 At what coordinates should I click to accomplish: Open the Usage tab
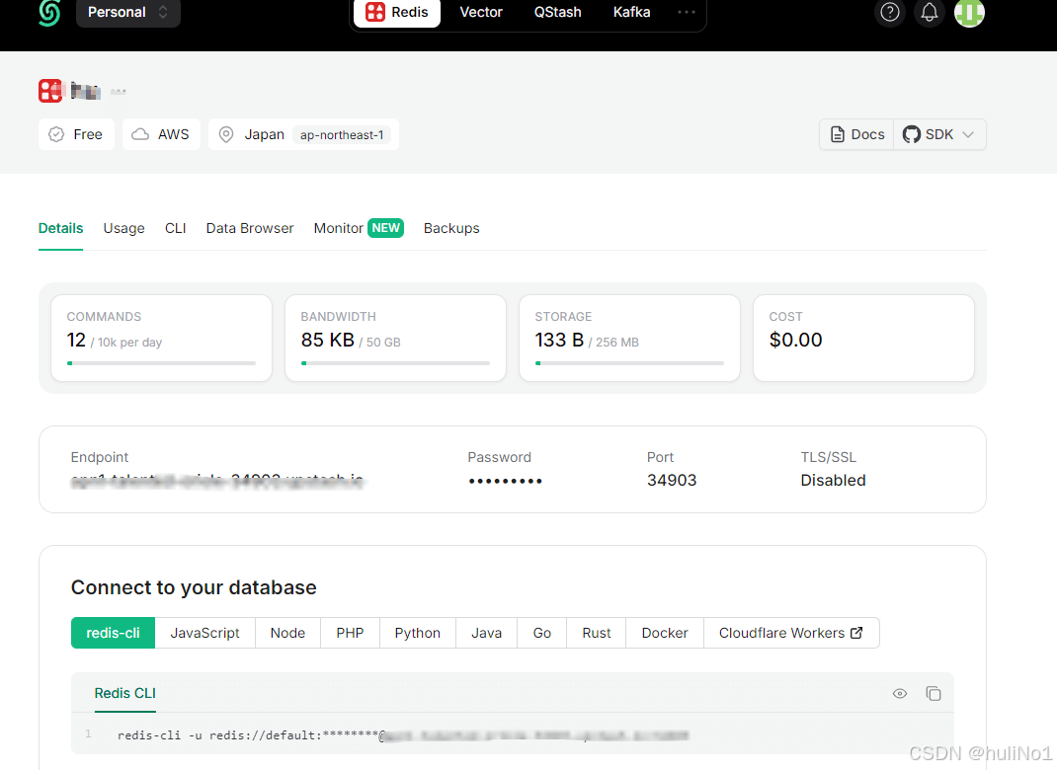(x=124, y=228)
